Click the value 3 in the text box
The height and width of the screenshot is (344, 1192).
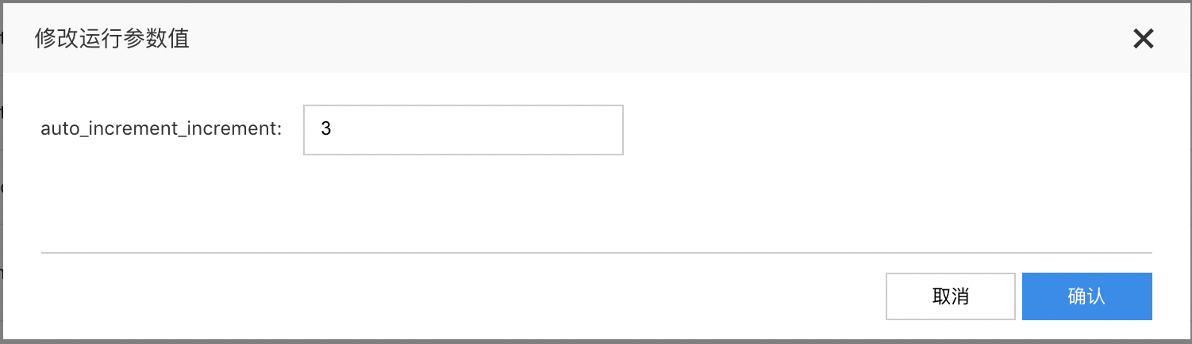(326, 129)
